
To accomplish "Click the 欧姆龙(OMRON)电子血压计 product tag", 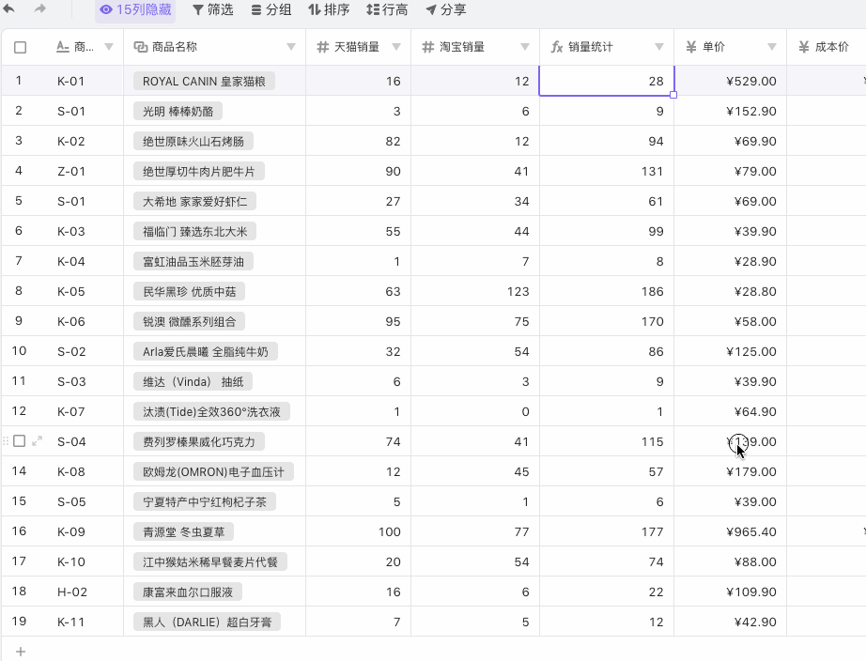I will [213, 472].
